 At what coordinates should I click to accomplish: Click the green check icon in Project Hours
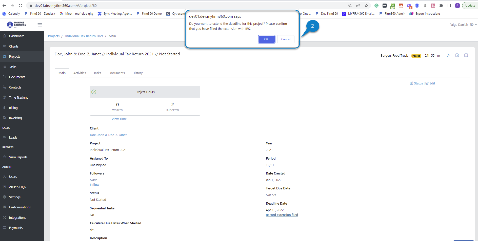[94, 92]
